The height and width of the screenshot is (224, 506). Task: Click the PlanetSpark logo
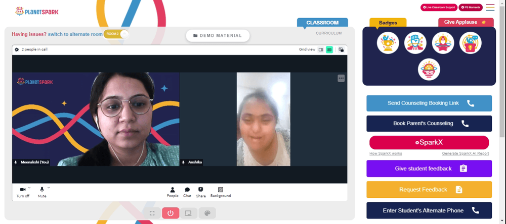[37, 11]
